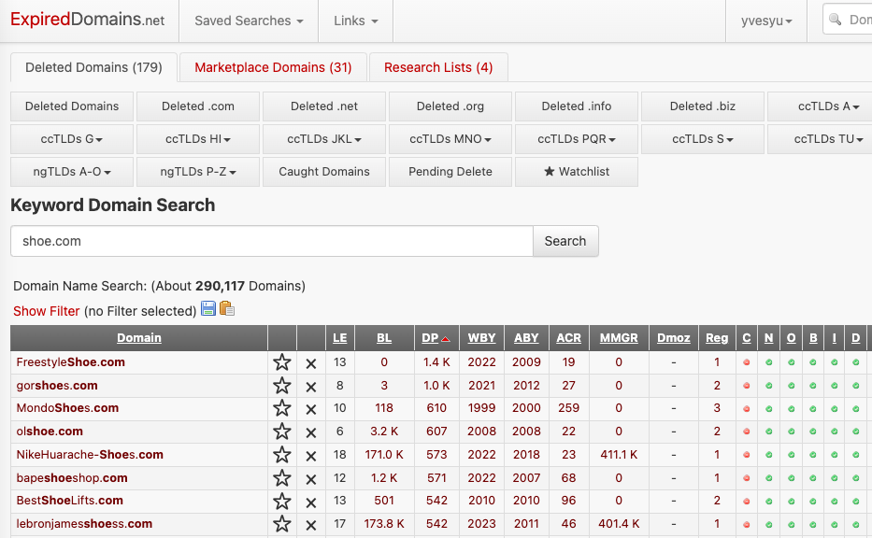The image size is (872, 538).
Task: Click the star icon beside olshoe.com
Action: 282,432
